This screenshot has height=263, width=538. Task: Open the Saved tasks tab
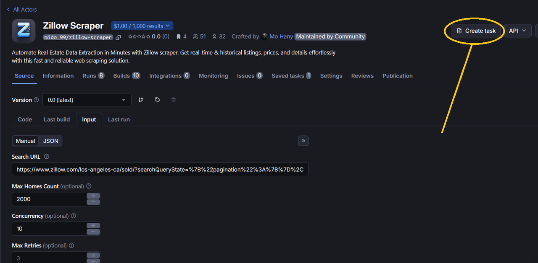point(291,76)
